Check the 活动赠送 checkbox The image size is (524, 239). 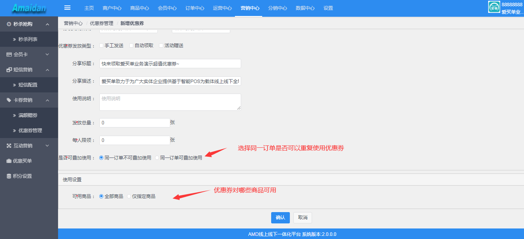tap(161, 46)
